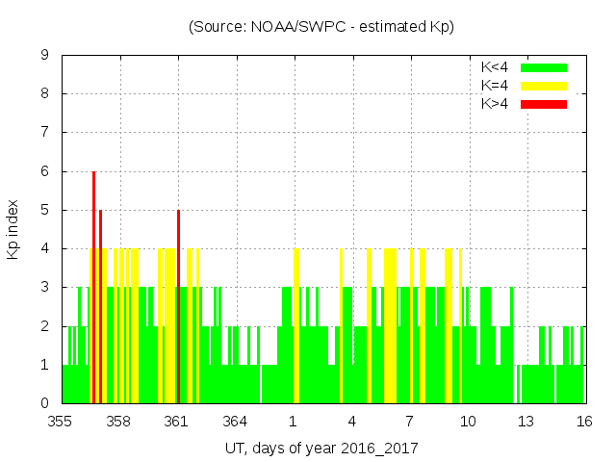
Task: Click the vertical 'Kp index' axis label
Action: pyautogui.click(x=13, y=229)
